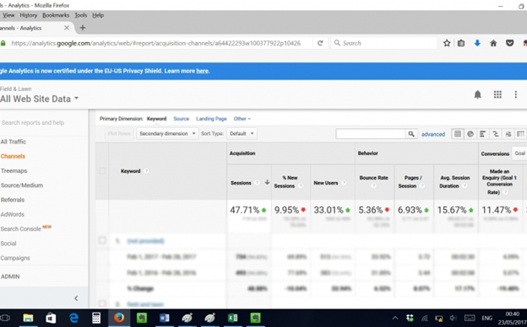Open help tooltip for Pages / Session

pos(422,185)
